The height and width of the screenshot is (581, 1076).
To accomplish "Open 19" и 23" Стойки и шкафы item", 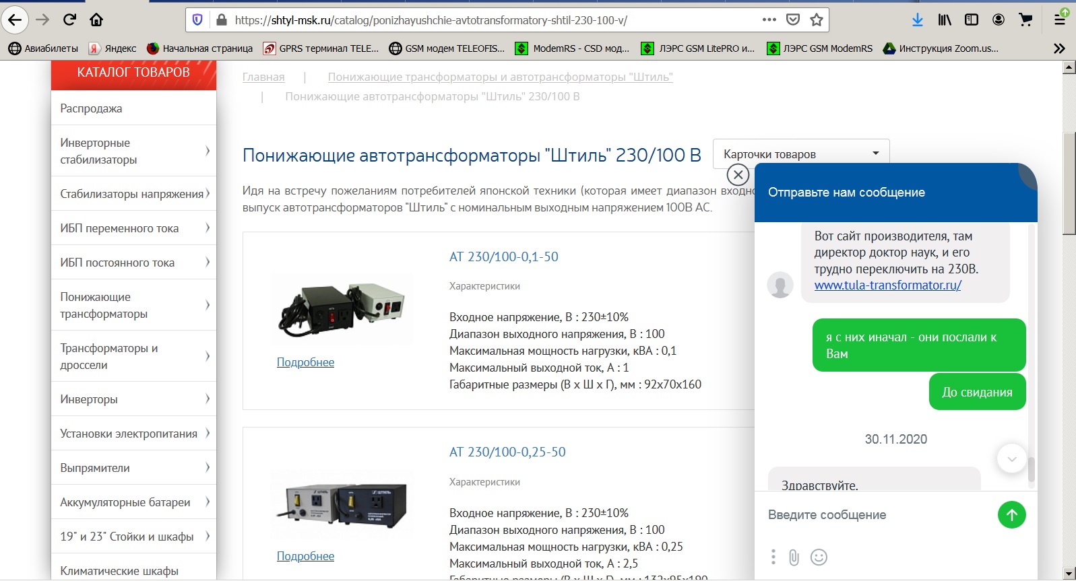I will tap(133, 537).
